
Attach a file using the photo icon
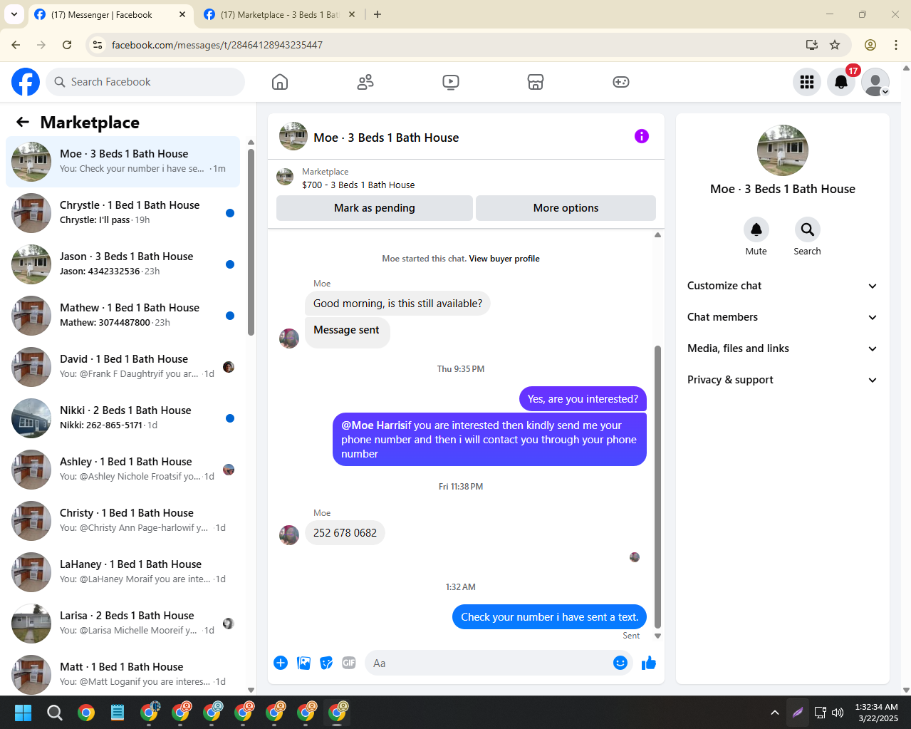tap(303, 663)
